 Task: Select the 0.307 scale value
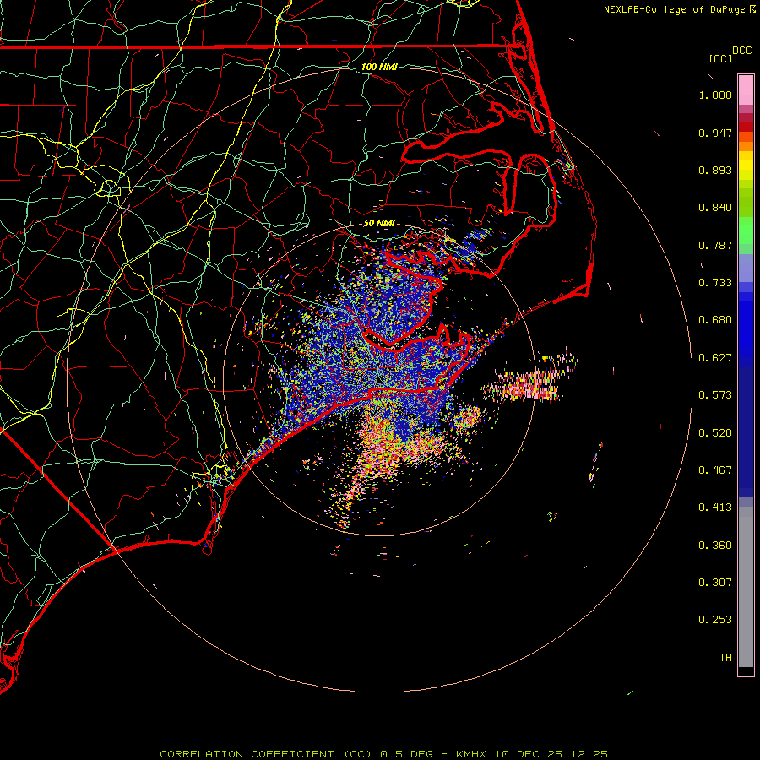click(715, 583)
